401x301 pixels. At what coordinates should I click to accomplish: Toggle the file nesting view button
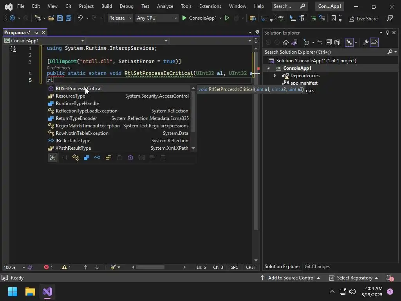pyautogui.click(x=349, y=42)
